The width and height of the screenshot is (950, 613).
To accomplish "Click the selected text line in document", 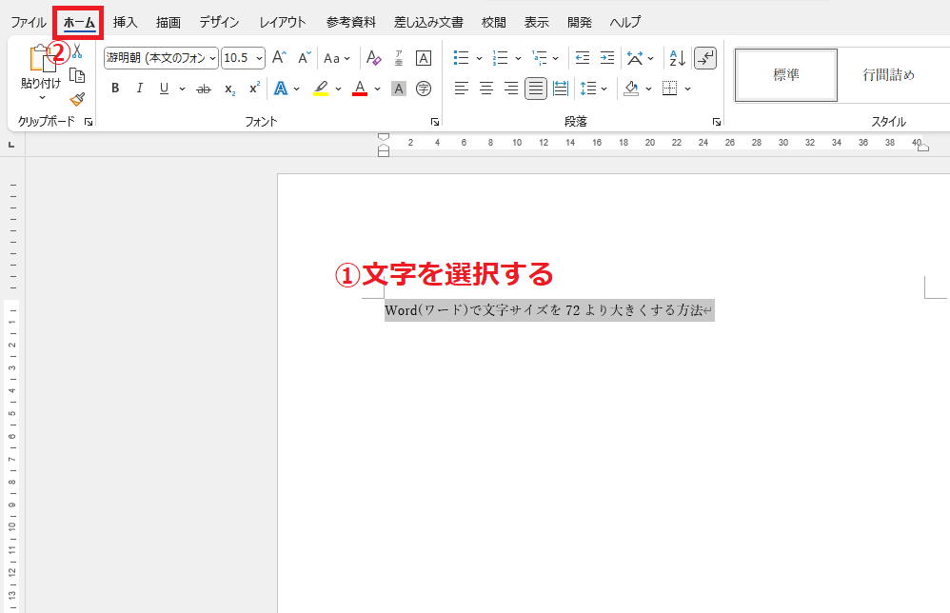I will point(548,310).
